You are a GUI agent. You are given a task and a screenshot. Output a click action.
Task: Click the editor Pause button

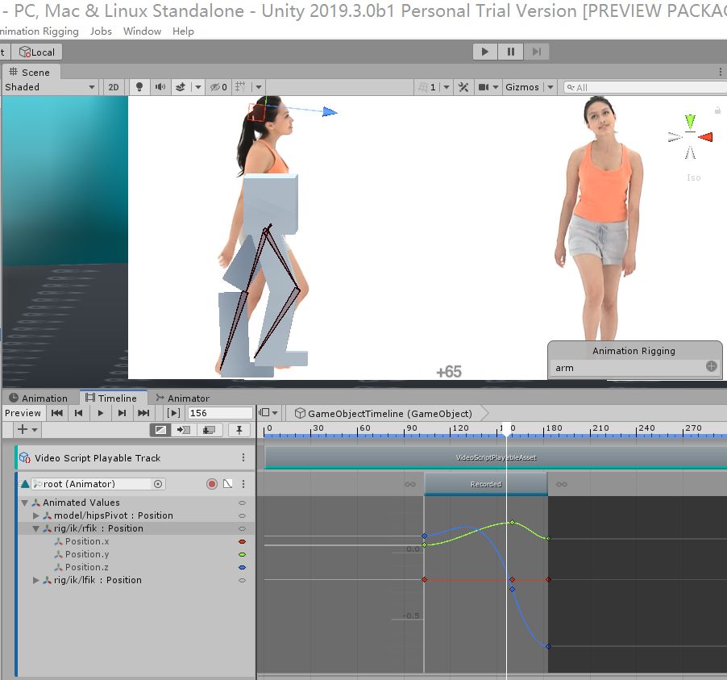coord(511,52)
